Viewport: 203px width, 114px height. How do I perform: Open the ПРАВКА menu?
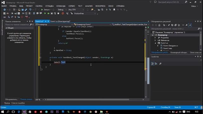pos(13,6)
